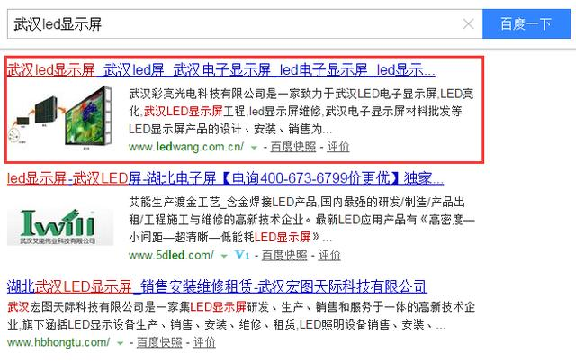Expand the dropdown arrow next to www.hbhongtu.com

pyautogui.click(x=120, y=343)
